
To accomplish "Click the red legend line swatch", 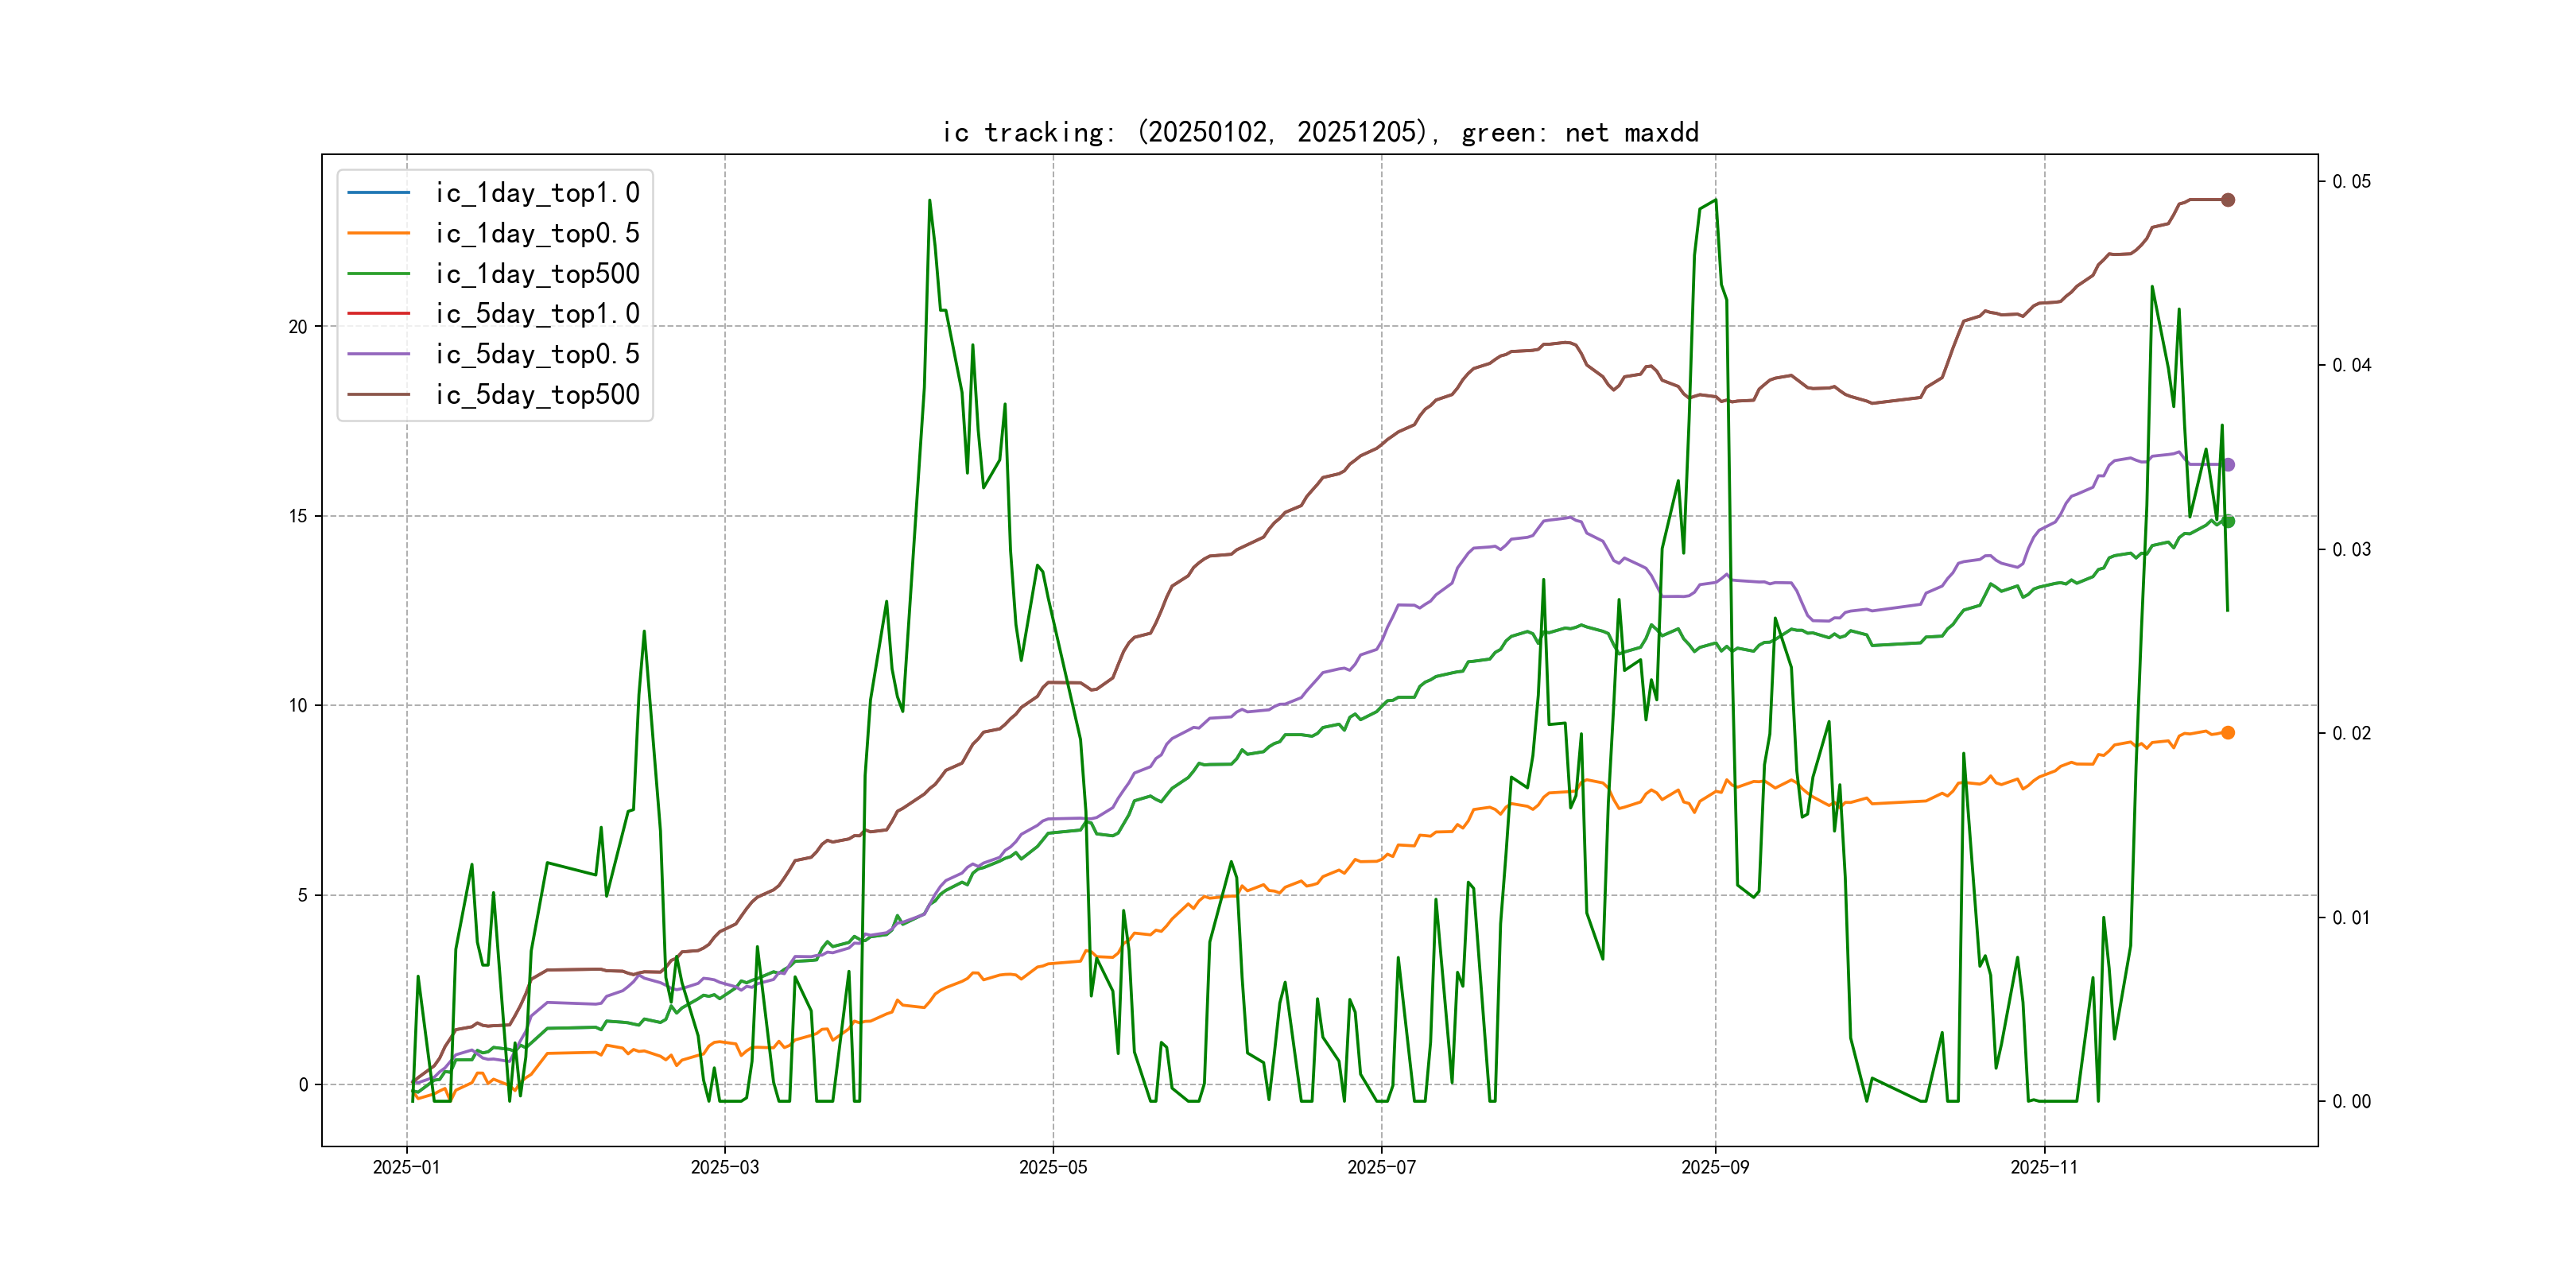I will 378,313.
